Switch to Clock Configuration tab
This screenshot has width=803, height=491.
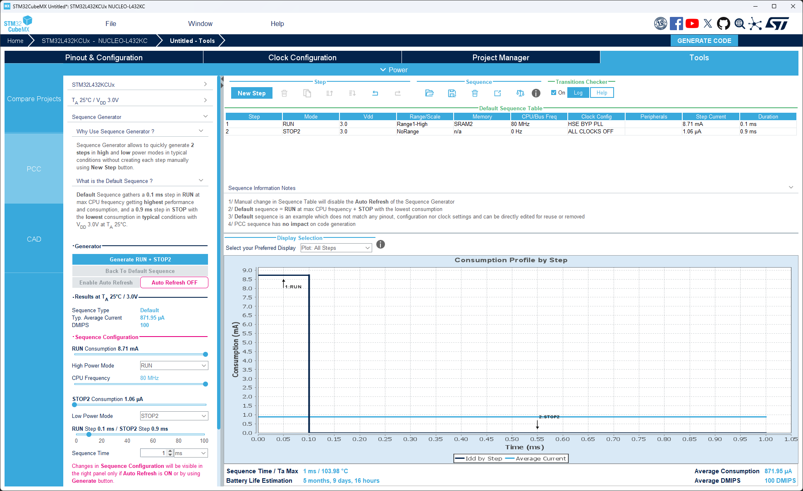tap(302, 57)
